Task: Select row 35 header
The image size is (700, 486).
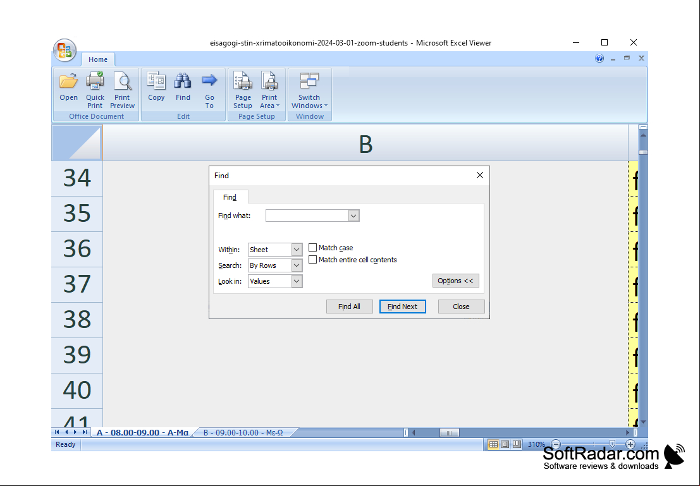Action: (77, 214)
